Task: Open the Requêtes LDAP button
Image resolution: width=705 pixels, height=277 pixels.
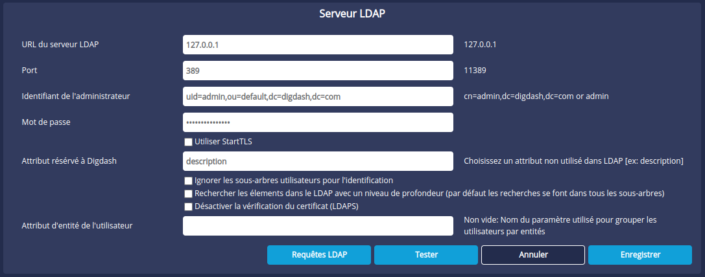Action: click(319, 255)
